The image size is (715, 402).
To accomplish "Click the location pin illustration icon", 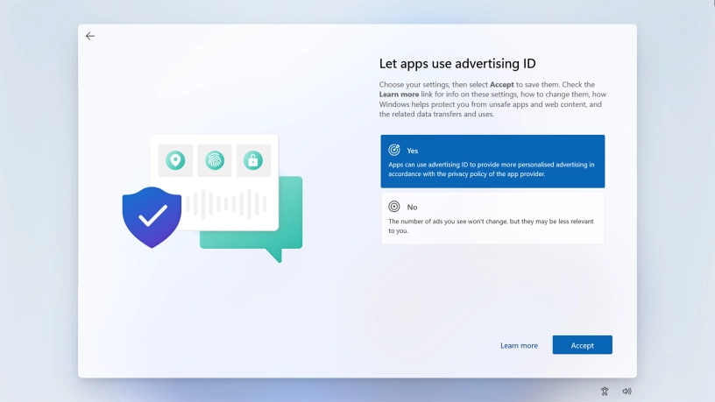I will tap(175, 160).
